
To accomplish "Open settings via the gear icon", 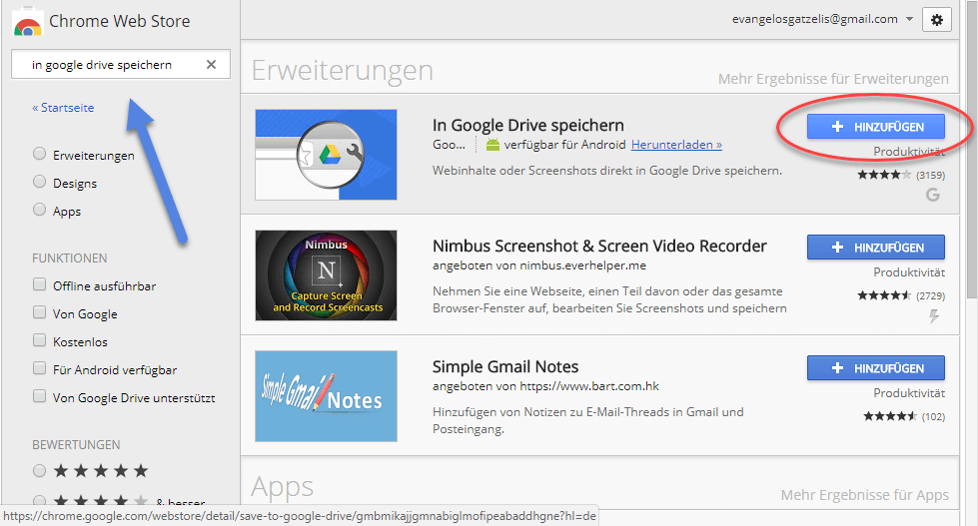I will pos(936,19).
